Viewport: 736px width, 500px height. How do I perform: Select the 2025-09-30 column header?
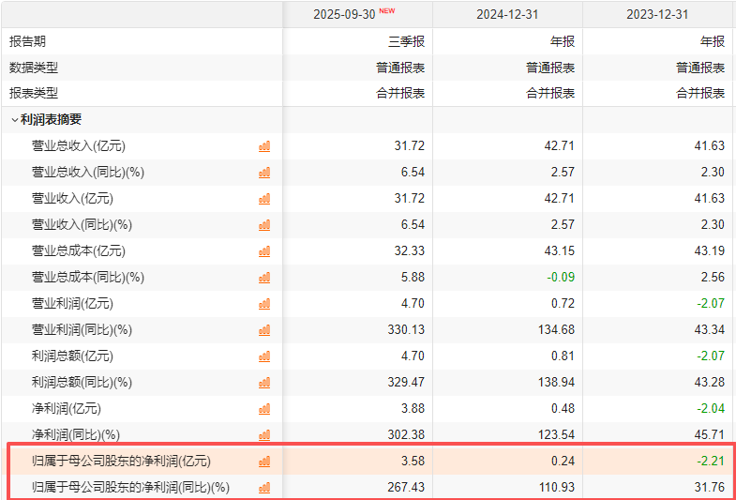(x=345, y=14)
